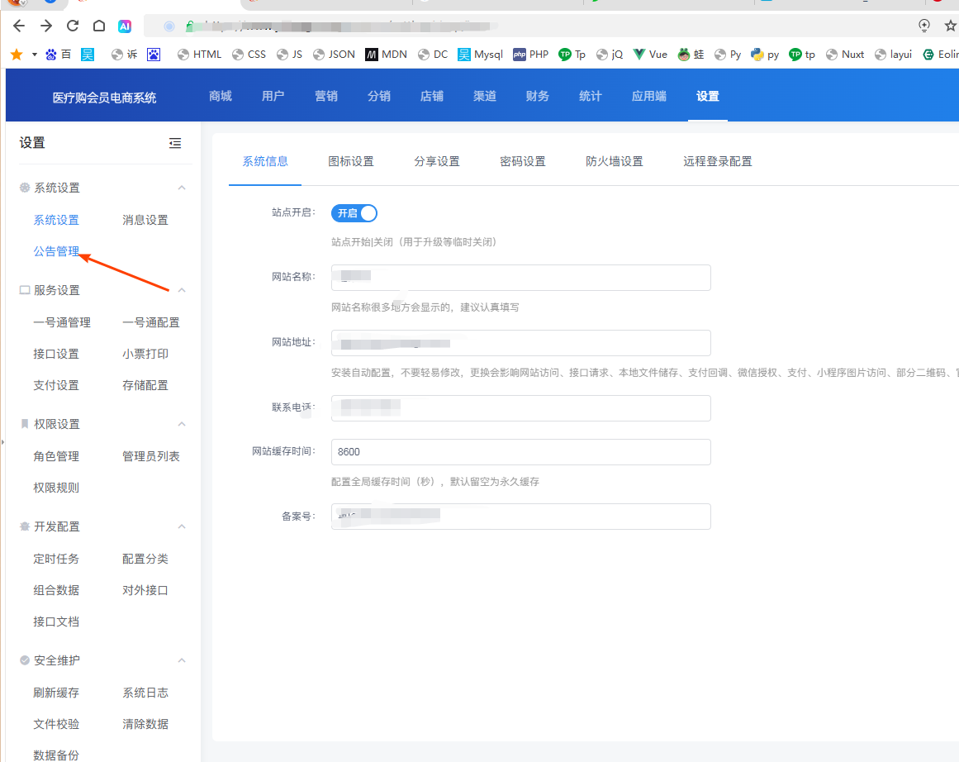
Task: Open 管理员列表 in the sidebar
Action: [151, 456]
